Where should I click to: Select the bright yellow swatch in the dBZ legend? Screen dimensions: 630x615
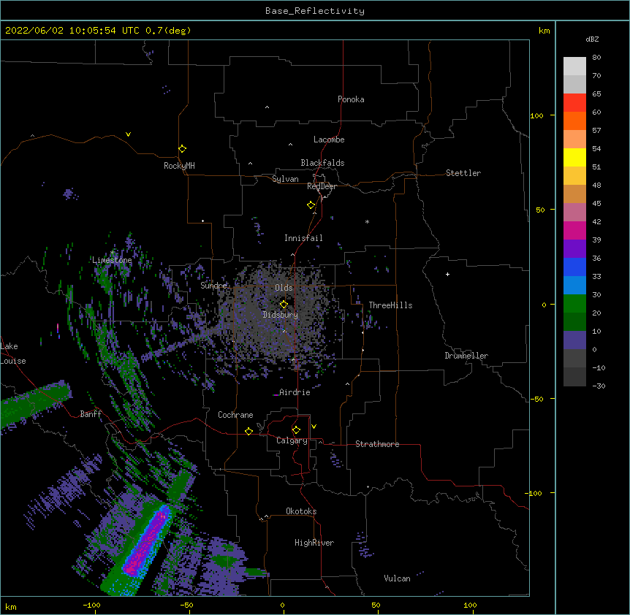[x=574, y=157]
